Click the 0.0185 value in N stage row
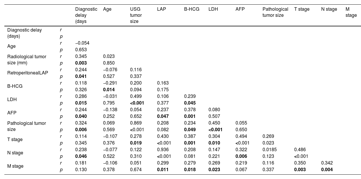This screenshot has height=179, width=361. pos(269,150)
